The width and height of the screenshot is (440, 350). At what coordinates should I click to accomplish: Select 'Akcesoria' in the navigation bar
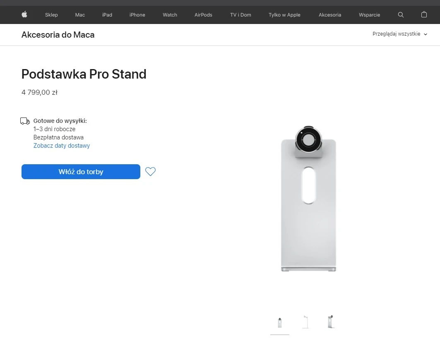click(330, 14)
